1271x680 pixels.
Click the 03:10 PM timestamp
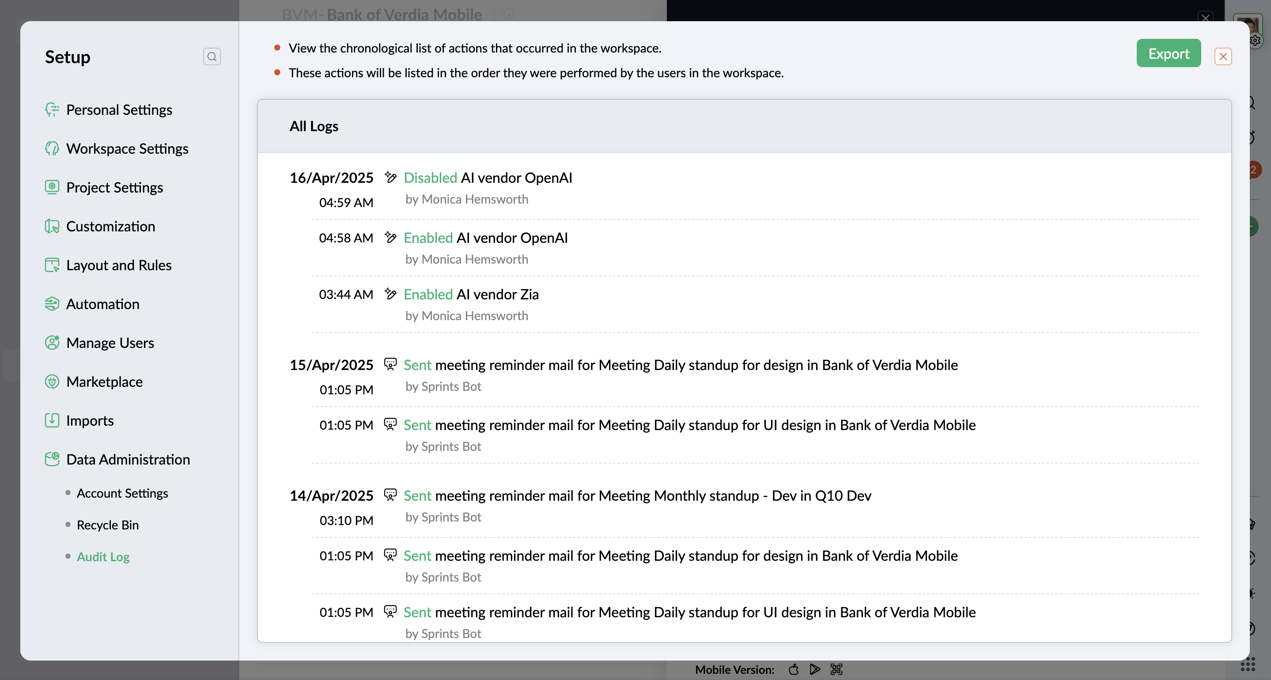[346, 520]
